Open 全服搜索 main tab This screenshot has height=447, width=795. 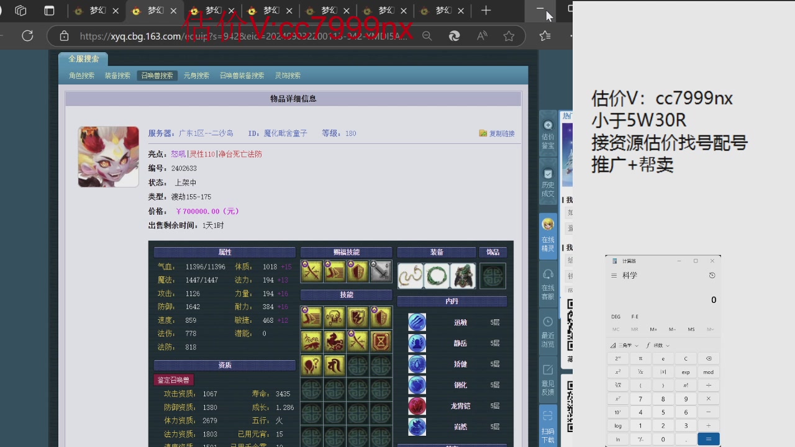[83, 59]
